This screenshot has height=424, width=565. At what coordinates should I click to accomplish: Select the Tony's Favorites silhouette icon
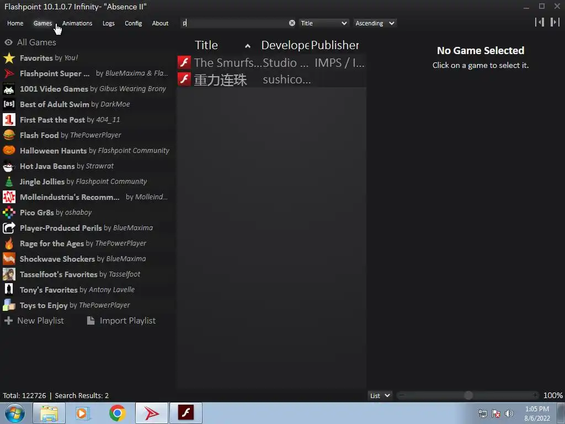[9, 290]
